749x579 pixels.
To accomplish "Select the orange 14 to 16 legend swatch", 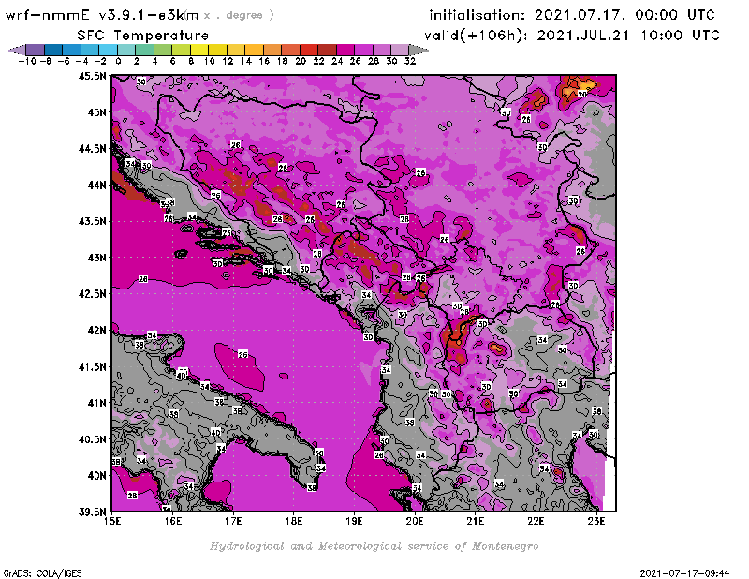I will tap(254, 50).
